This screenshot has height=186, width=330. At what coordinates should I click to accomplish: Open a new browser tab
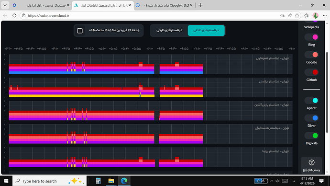(x=200, y=5)
